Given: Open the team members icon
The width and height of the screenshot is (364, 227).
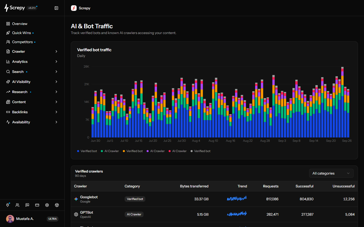Looking at the screenshot, I should coord(17,205).
